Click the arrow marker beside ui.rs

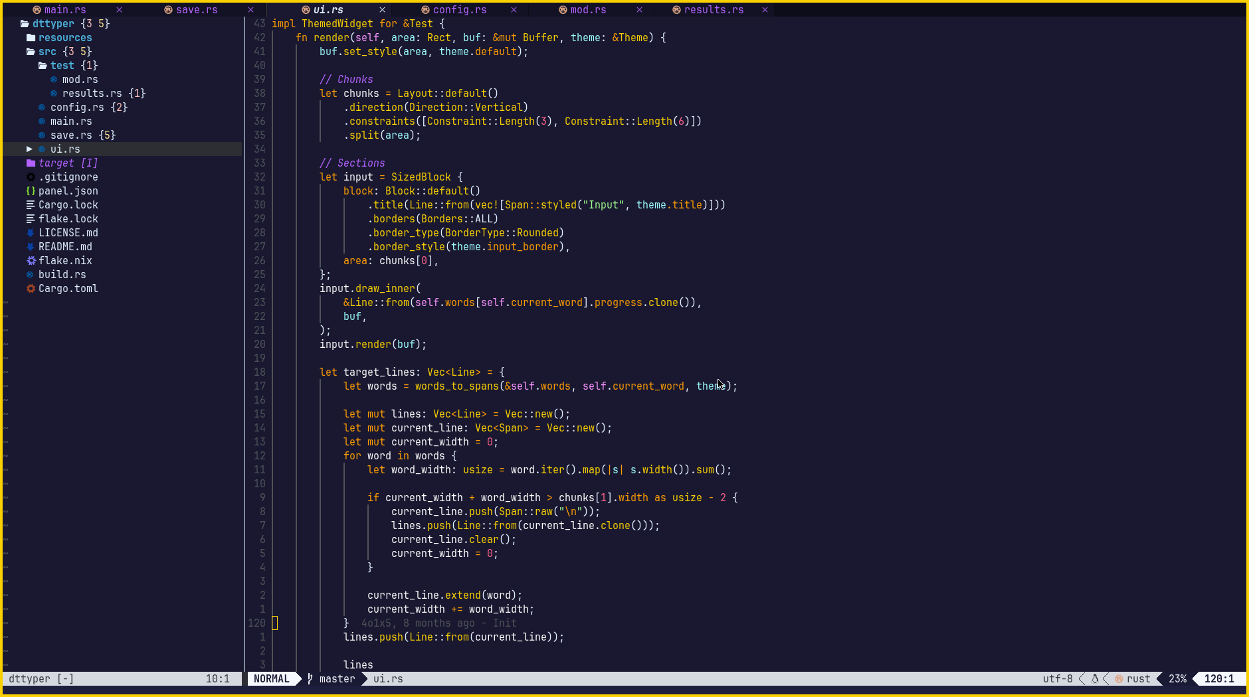[x=29, y=149]
